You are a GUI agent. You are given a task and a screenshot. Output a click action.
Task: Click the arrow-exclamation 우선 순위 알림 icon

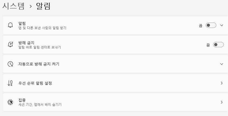[10, 83]
